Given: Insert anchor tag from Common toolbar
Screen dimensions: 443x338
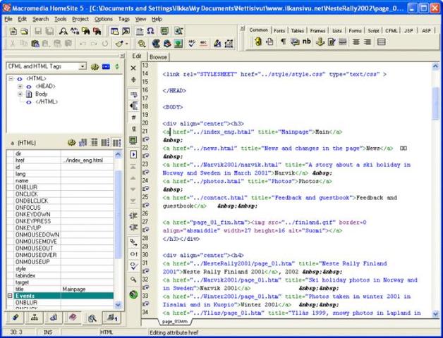Looking at the screenshot, I should tap(320, 42).
